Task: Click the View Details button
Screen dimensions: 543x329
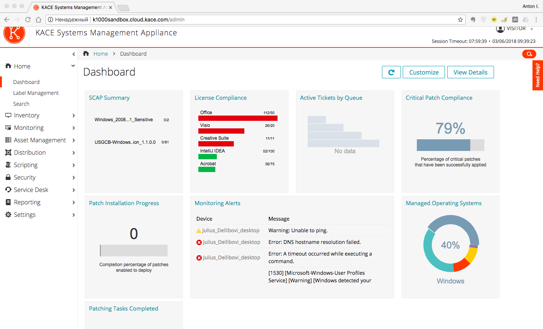Action: point(470,72)
